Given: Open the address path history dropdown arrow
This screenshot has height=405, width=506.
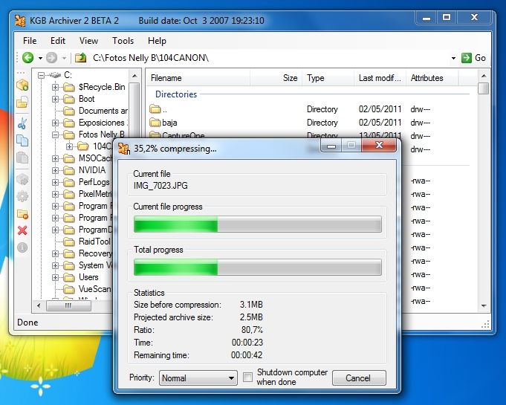Looking at the screenshot, I should pyautogui.click(x=453, y=58).
